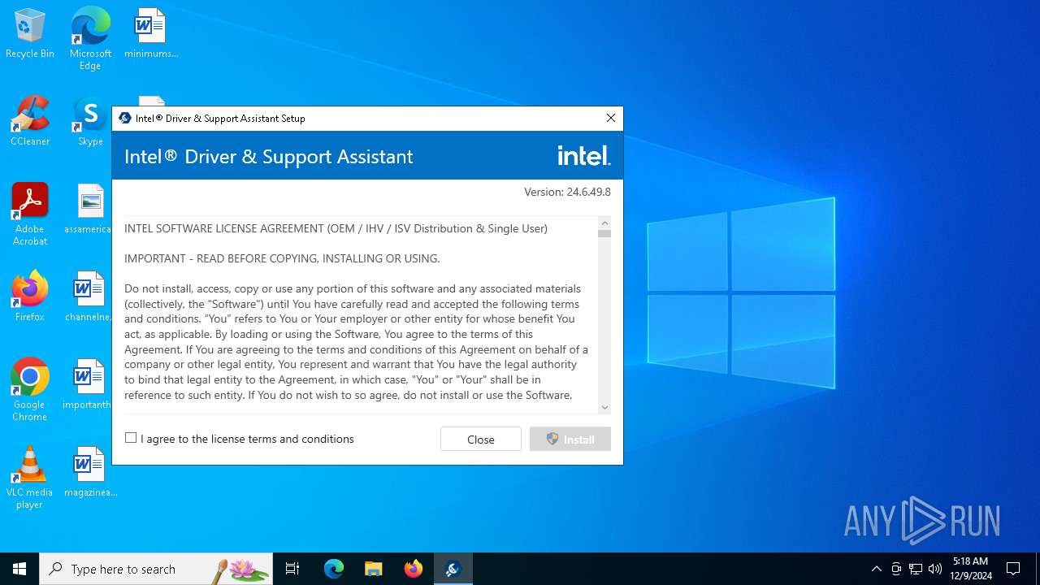Click the license scrollbar thumb

(x=604, y=234)
